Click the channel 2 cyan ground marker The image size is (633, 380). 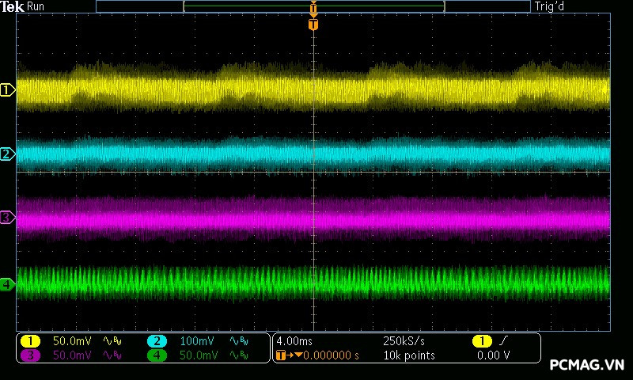click(7, 154)
